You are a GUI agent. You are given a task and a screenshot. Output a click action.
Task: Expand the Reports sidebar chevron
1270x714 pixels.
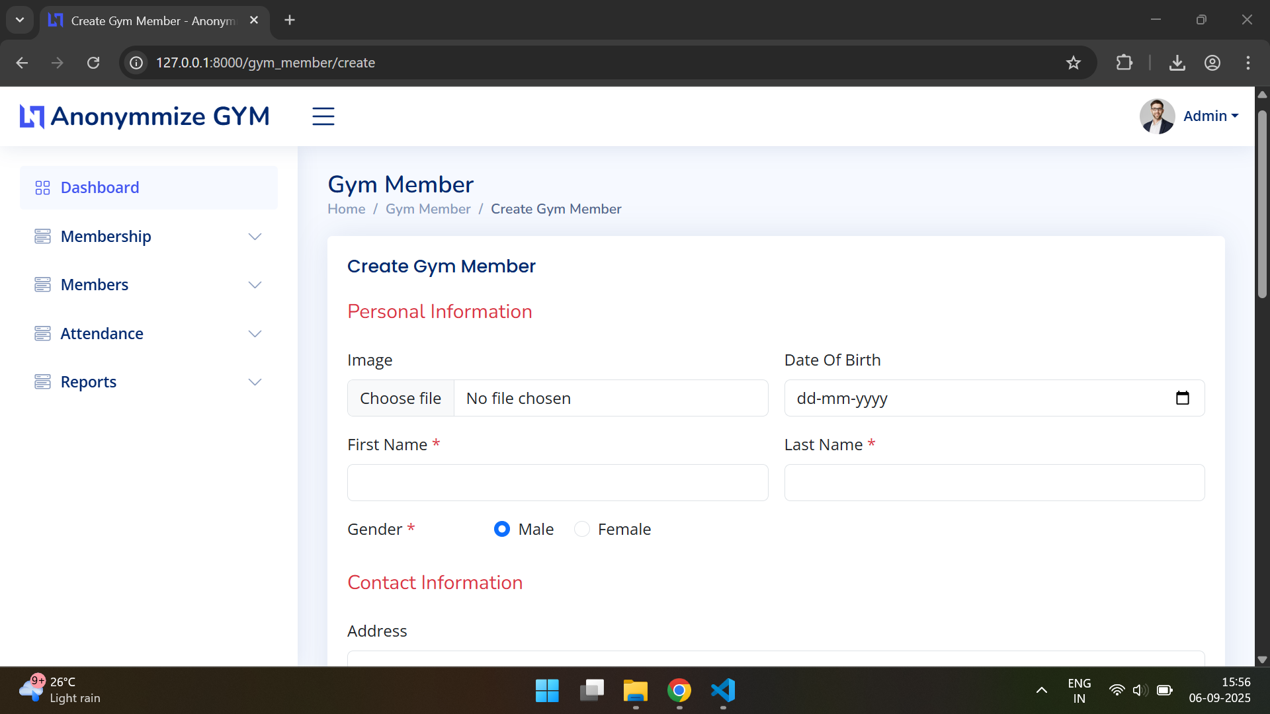point(255,382)
